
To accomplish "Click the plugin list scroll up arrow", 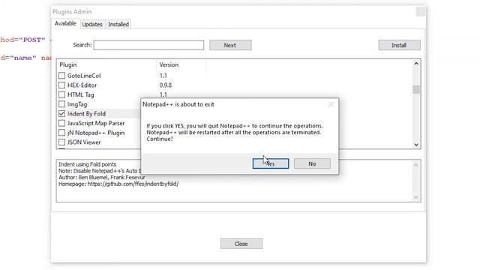I will tap(416, 64).
